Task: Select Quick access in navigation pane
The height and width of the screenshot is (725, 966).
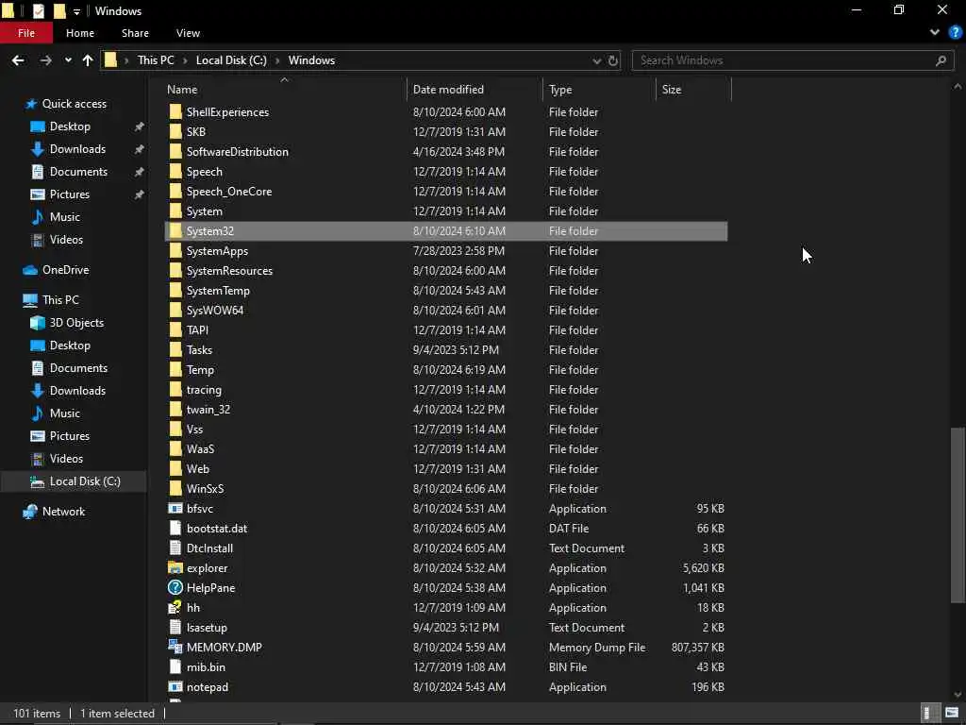Action: tap(74, 104)
